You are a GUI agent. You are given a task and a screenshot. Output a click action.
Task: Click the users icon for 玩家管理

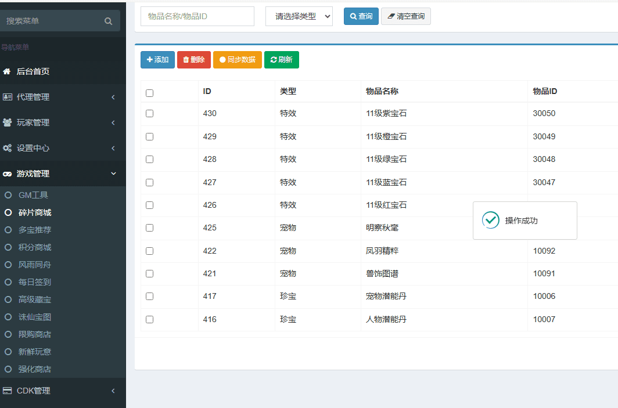(x=7, y=122)
